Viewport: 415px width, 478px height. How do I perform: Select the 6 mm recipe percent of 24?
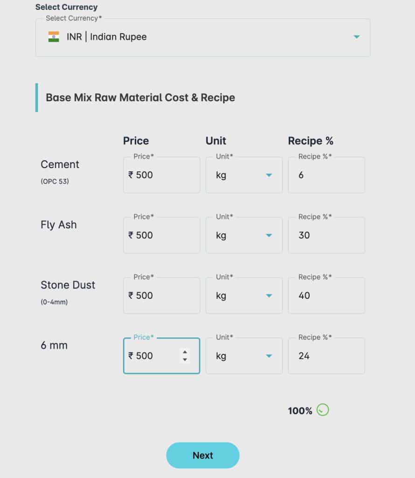pos(326,356)
